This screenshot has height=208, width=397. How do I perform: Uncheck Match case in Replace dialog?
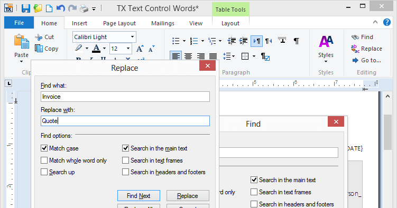(x=44, y=148)
